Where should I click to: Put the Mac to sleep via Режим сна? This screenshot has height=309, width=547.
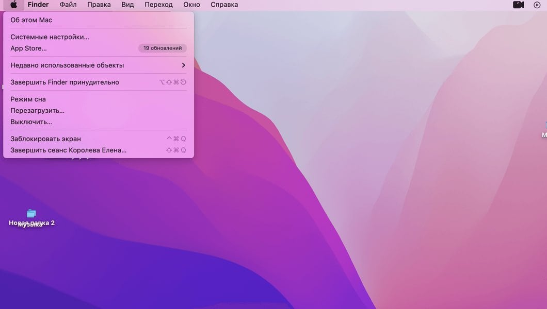(x=28, y=99)
